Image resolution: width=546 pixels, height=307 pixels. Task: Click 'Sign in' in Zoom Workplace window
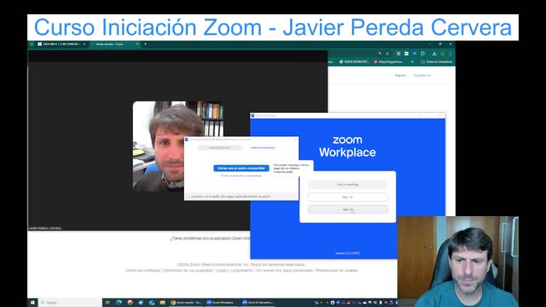[x=348, y=210]
